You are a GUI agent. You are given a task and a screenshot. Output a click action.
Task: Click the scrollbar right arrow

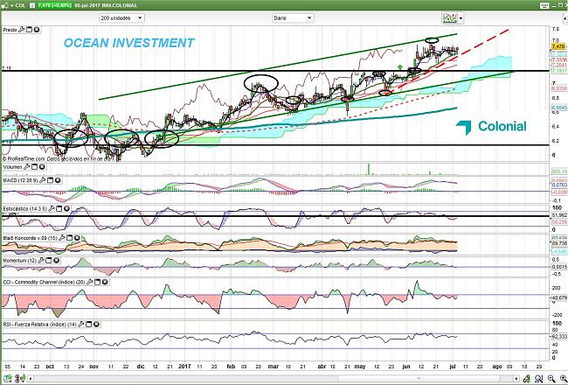517,379
